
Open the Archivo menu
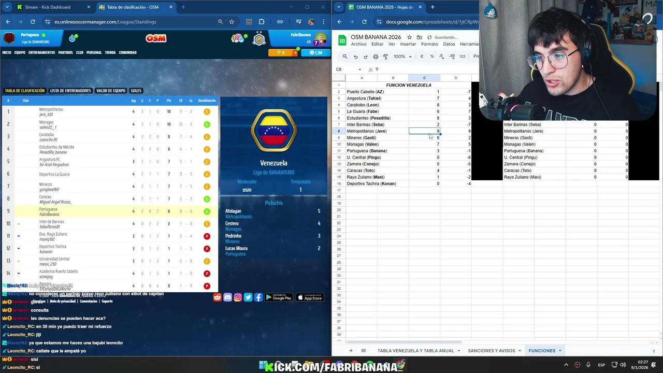click(358, 44)
